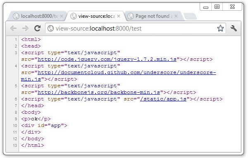This screenshot has height=158, width=248.
Task: Click the </body> closing tag text
Action: [x=33, y=139]
